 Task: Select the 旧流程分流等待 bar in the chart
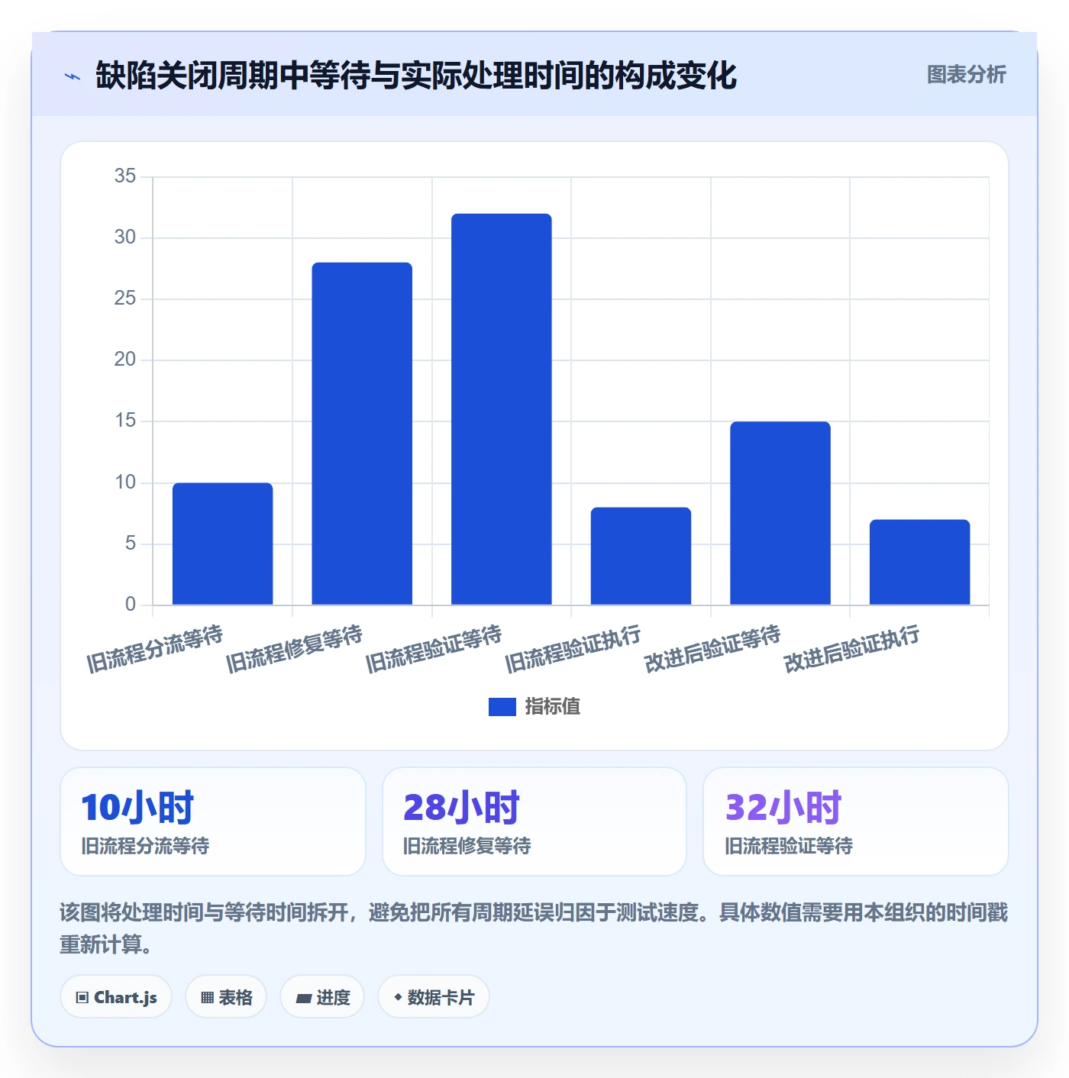[222, 544]
